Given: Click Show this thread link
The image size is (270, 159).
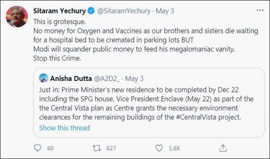Looking at the screenshot, I should [x=65, y=128].
